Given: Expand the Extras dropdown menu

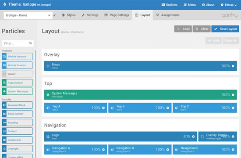Looking at the screenshot, I should (229, 5).
